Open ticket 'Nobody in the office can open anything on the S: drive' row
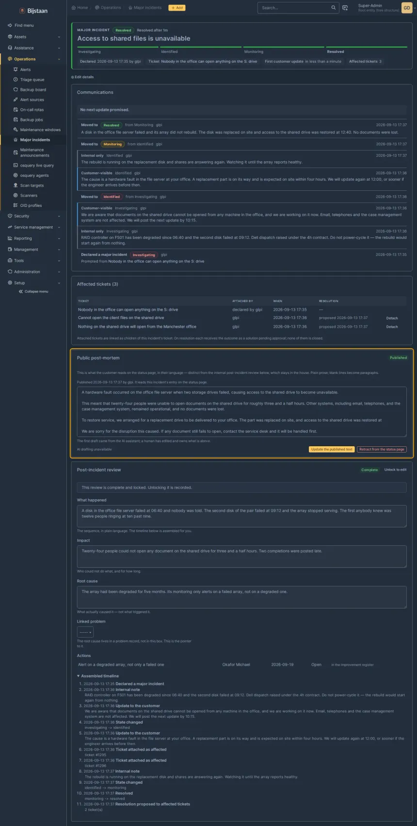Screen dimensions: 417x826 (x=241, y=310)
